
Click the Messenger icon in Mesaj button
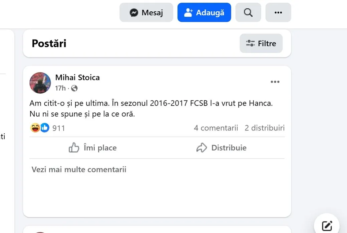point(134,13)
